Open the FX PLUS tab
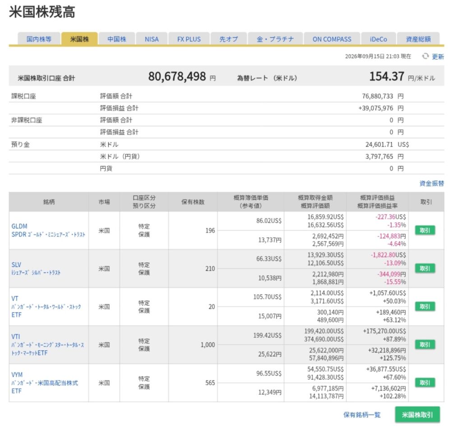Screen dimensions: 462x427 click(x=189, y=39)
